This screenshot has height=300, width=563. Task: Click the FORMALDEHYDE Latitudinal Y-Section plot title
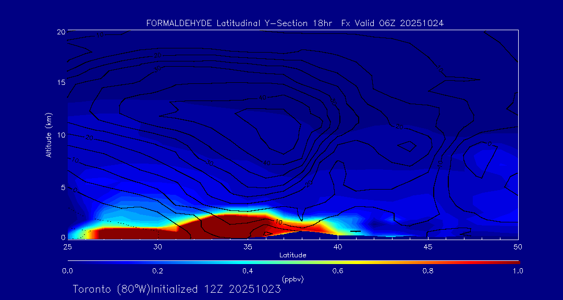[295, 23]
